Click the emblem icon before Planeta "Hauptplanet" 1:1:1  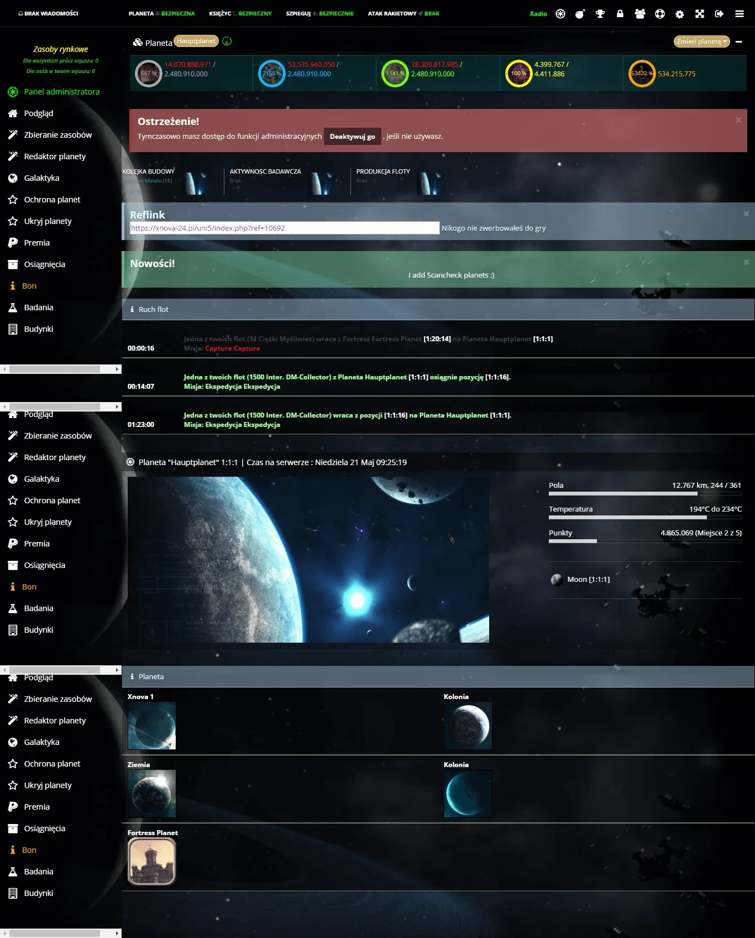pos(130,462)
